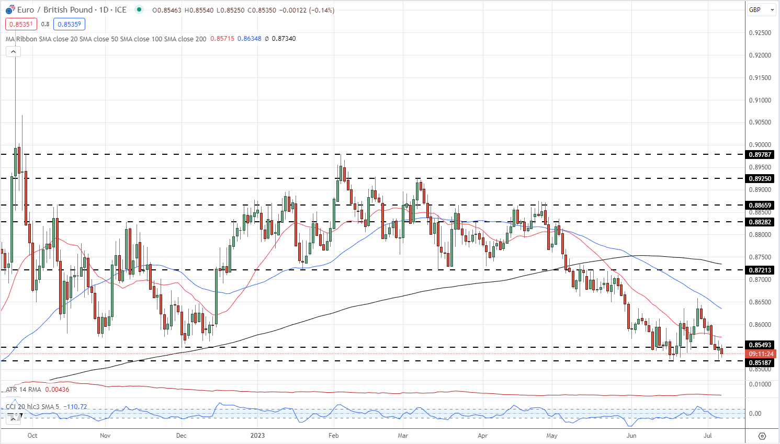Click the ATR value 0.00436
The height and width of the screenshot is (444, 780).
pos(57,390)
